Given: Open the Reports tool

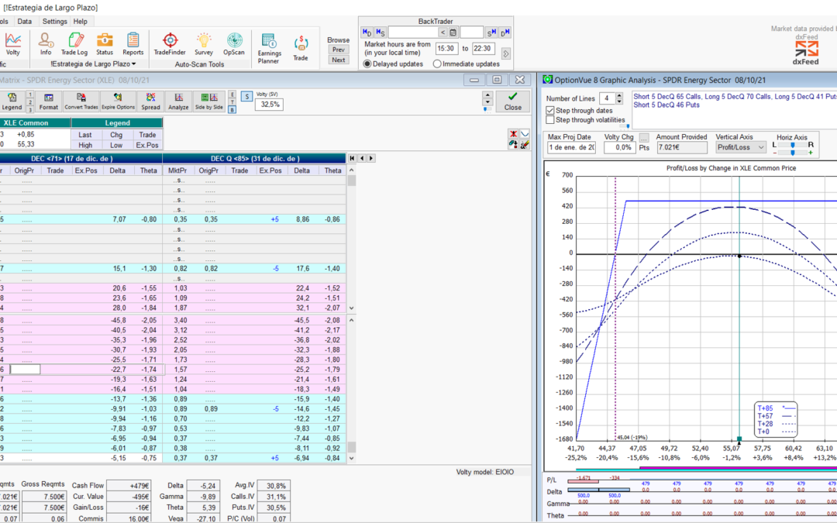Looking at the screenshot, I should 133,43.
